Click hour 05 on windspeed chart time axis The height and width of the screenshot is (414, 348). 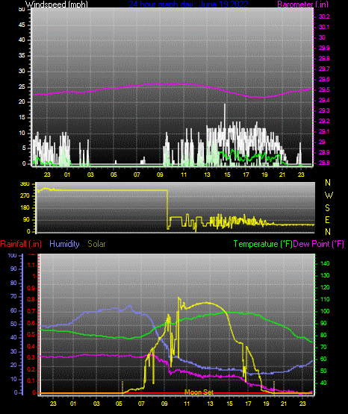[114, 175]
